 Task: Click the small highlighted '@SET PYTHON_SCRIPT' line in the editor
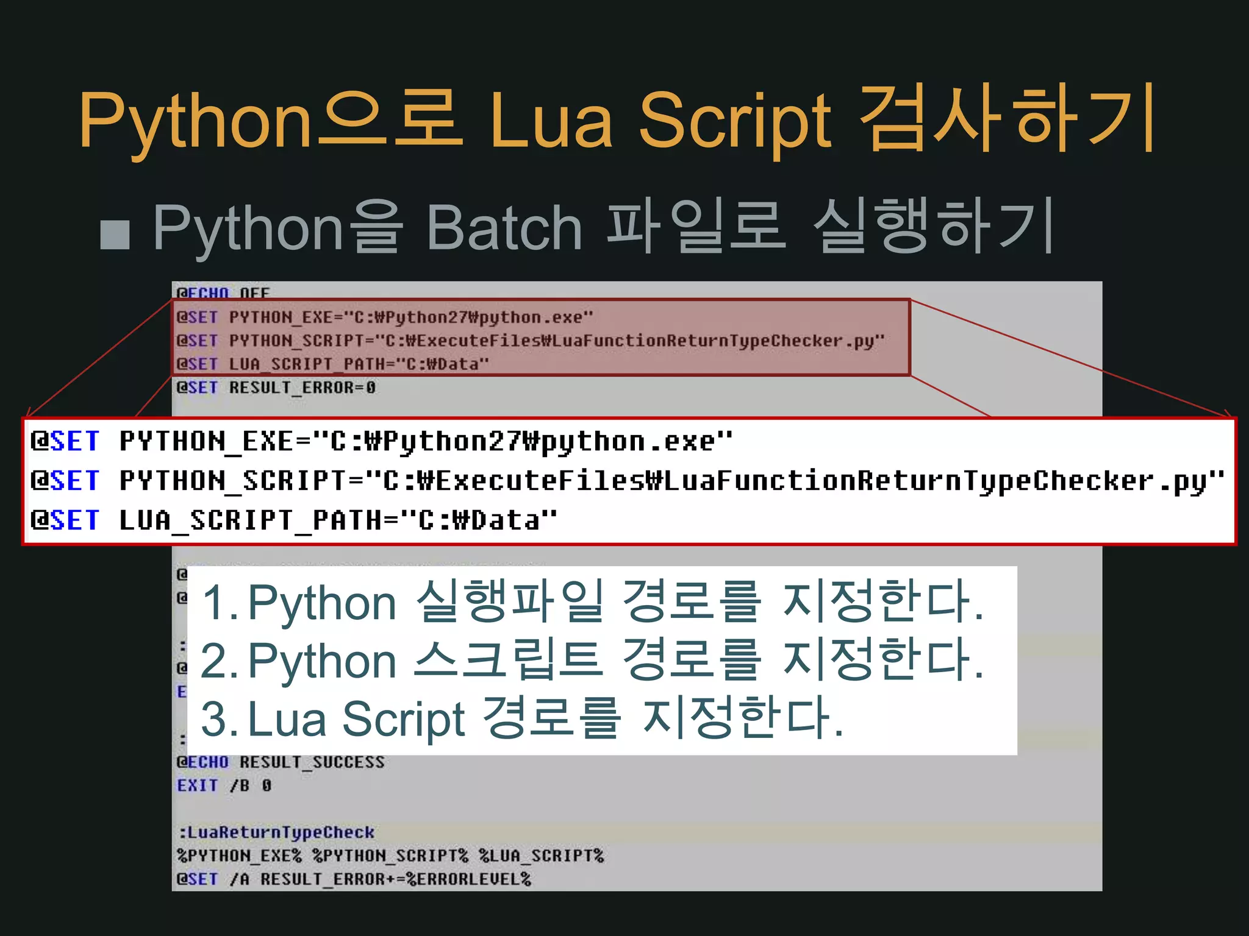pos(530,341)
